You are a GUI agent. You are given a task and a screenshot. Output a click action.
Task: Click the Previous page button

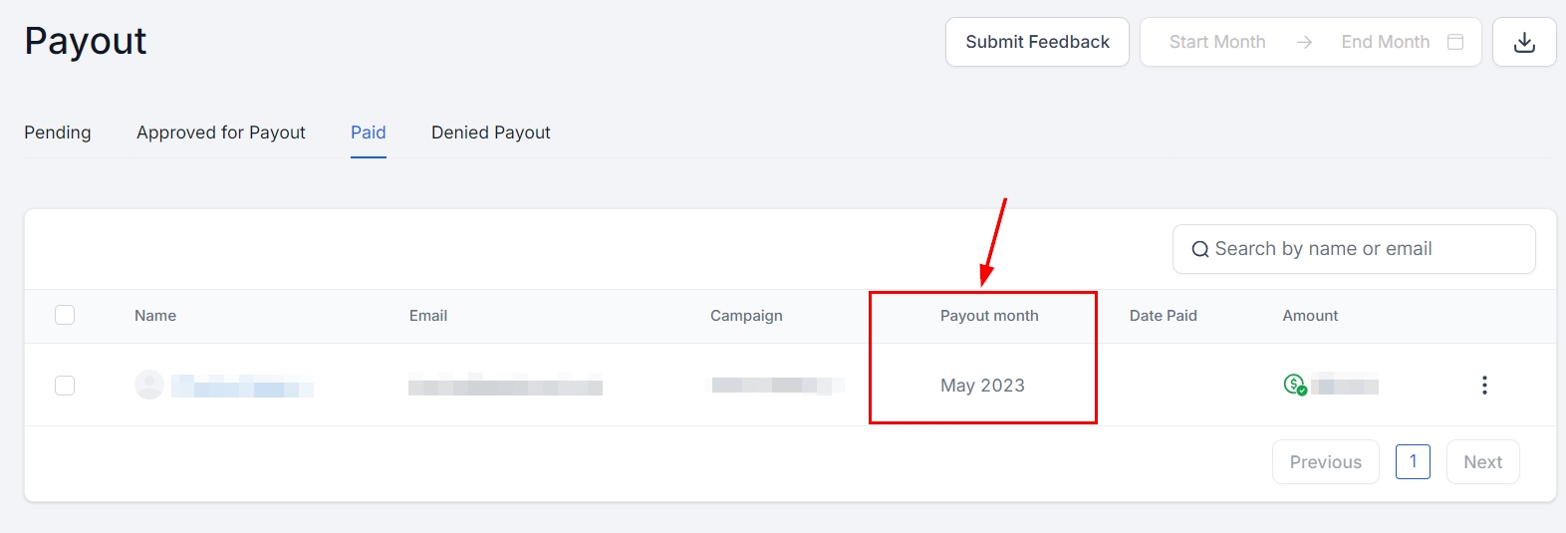[1325, 462]
